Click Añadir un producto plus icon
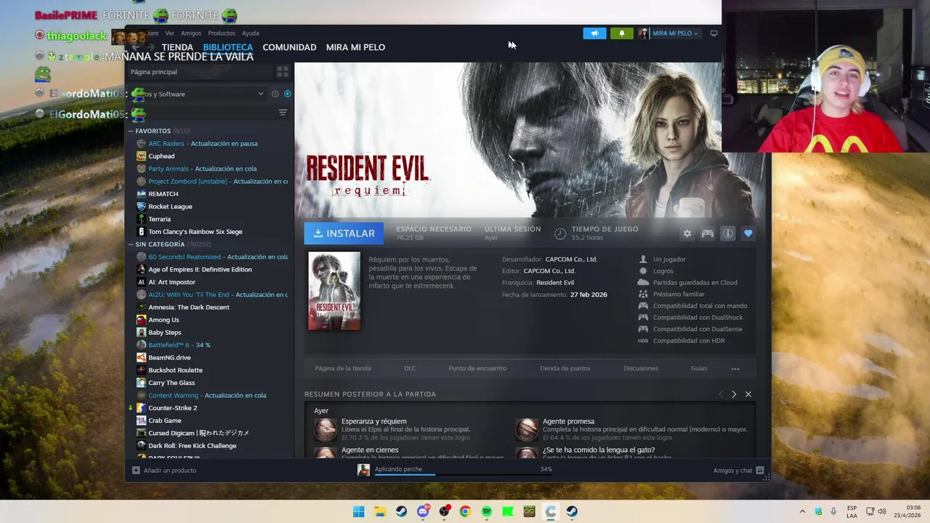This screenshot has width=930, height=523. point(136,471)
